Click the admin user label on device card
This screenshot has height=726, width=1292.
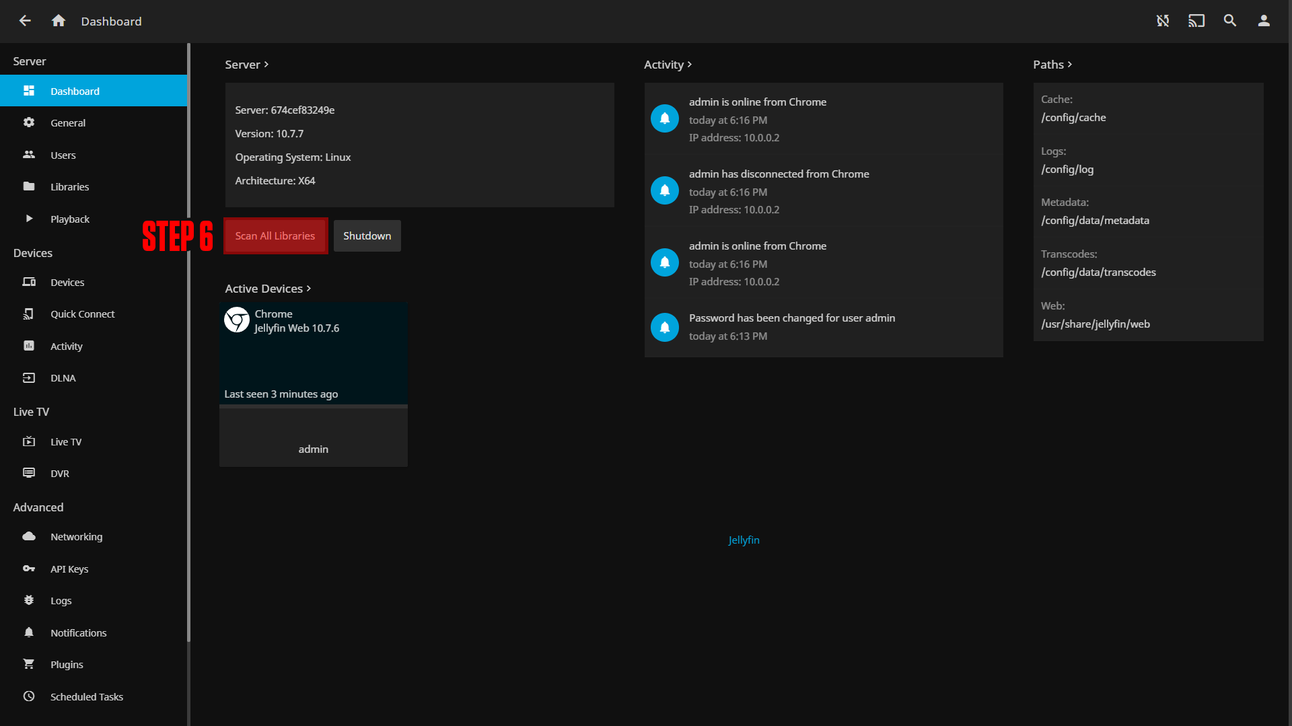[314, 449]
